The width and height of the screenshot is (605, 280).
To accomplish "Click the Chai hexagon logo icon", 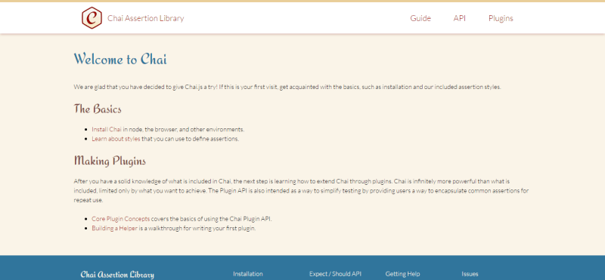I will [92, 17].
